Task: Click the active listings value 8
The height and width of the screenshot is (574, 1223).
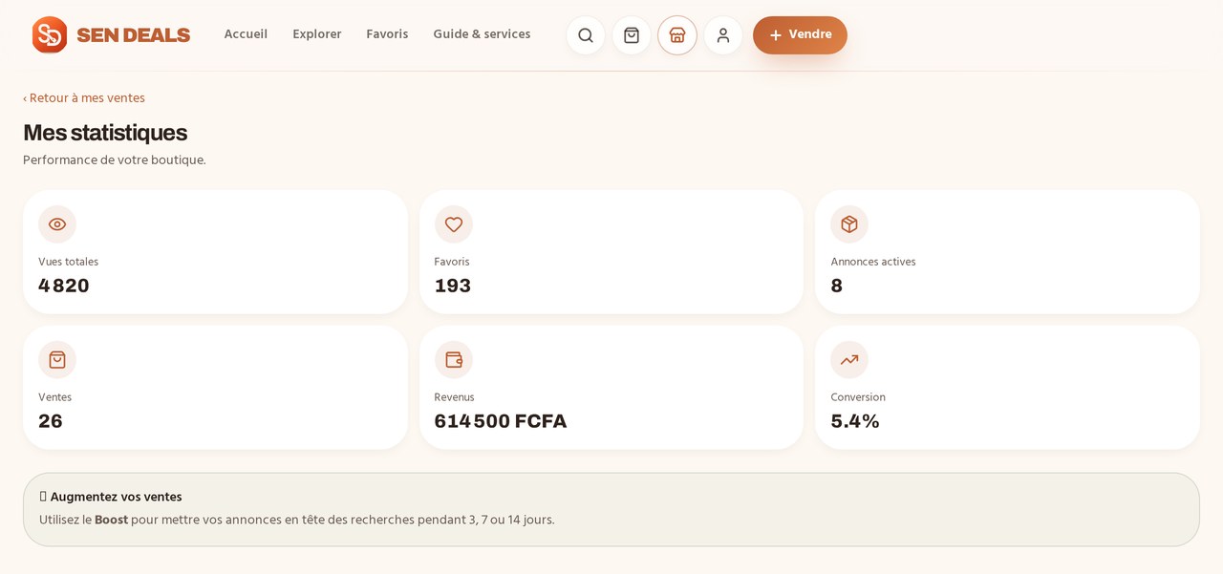Action: click(x=837, y=286)
